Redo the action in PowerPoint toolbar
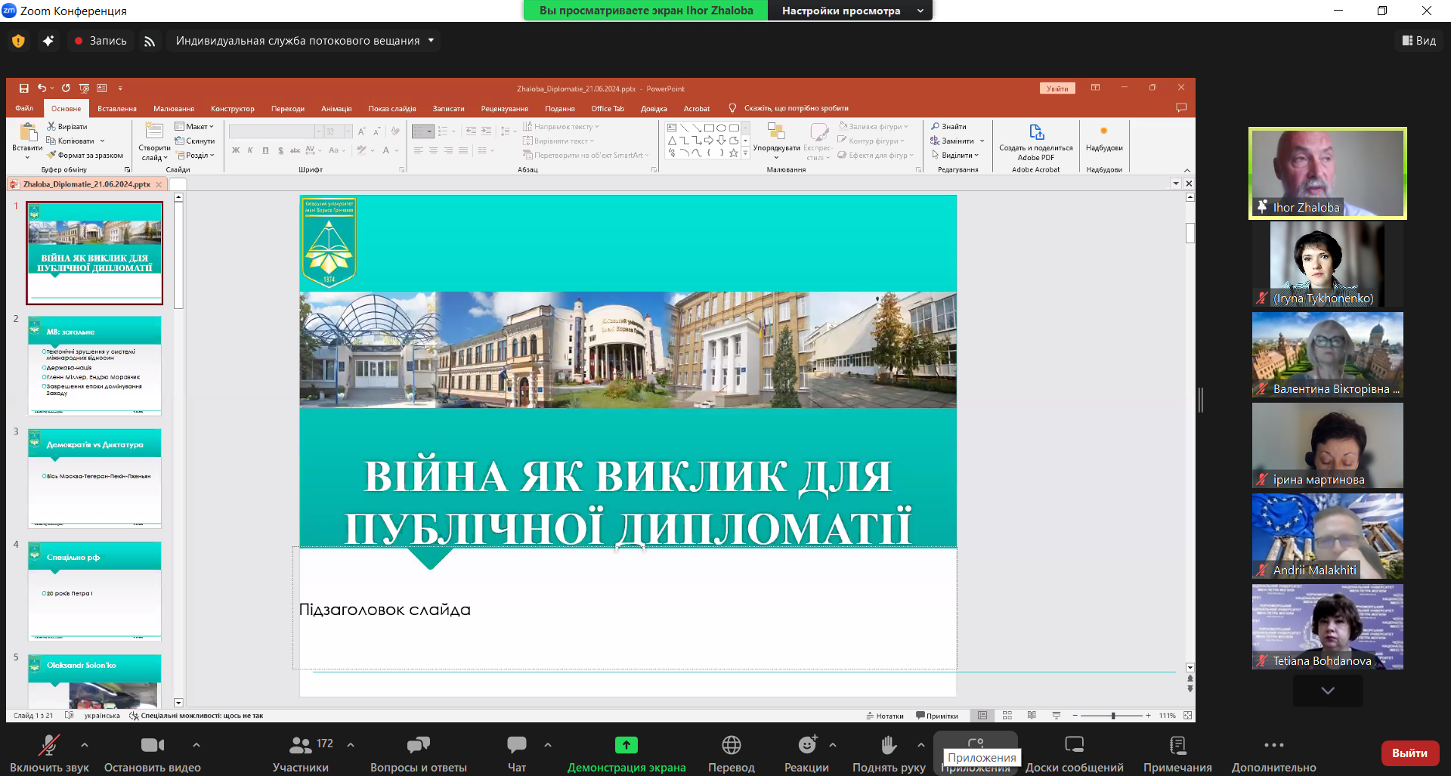The width and height of the screenshot is (1451, 776). 66,88
